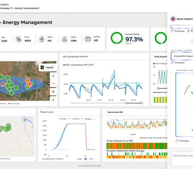Click the AR, Guaranteed PR & PR title
Screen dimensions: 193x169
pos(75,56)
